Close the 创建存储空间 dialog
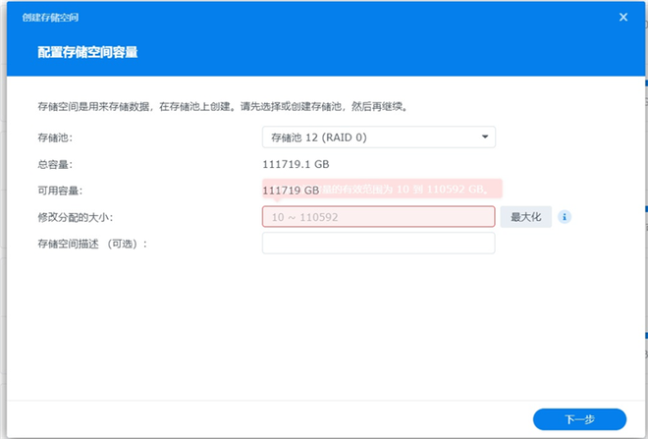The image size is (648, 439). [623, 17]
